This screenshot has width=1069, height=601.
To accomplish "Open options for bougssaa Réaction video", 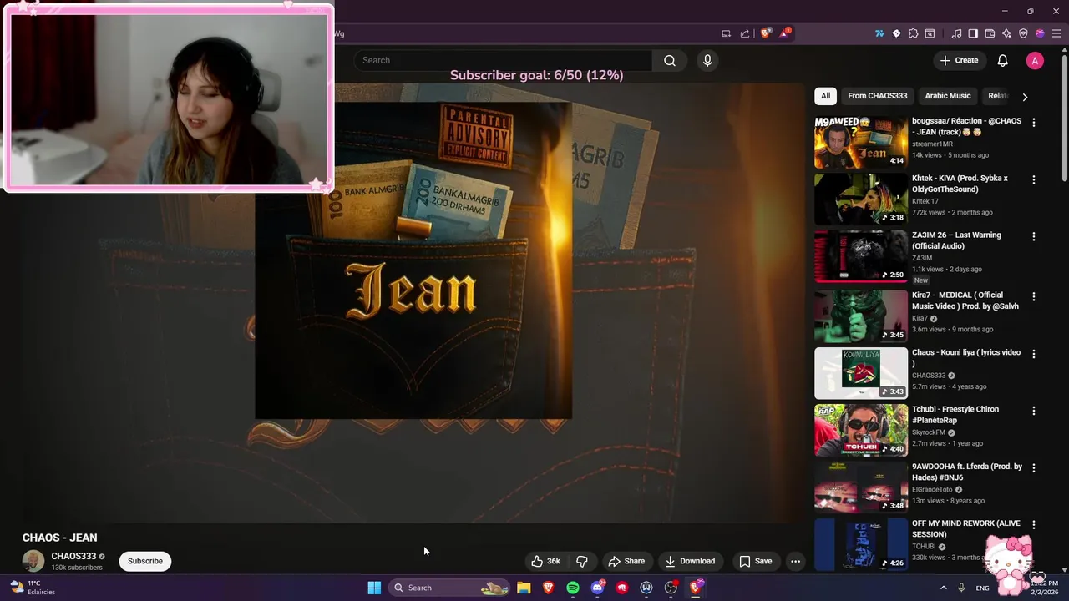I will click(1034, 123).
